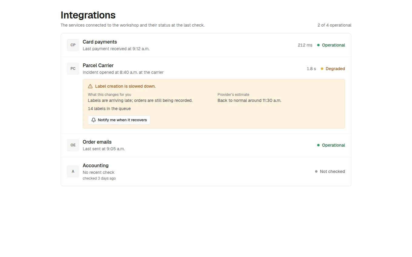Click the Operational label for Order emails
Image resolution: width=412 pixels, height=257 pixels.
tap(334, 145)
